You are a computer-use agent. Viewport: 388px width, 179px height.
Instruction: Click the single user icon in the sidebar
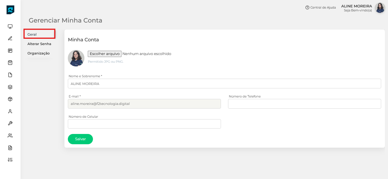(10, 111)
